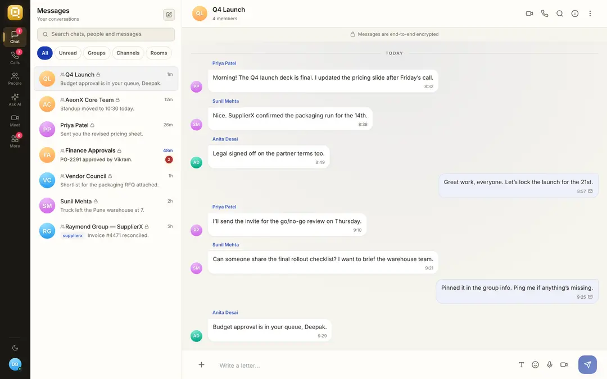This screenshot has height=379, width=607.
Task: Open the More apps menu in sidebar
Action: pos(15,141)
